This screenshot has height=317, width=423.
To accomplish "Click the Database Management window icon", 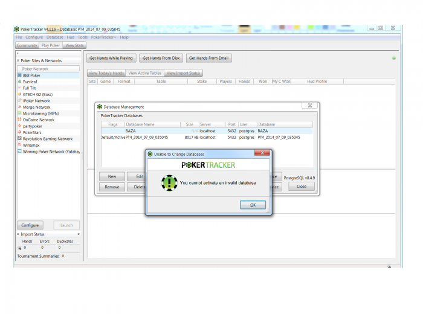I will [100, 107].
